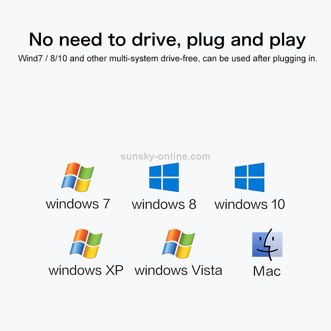
Task: Select the "Mac" label text
Action: (267, 271)
